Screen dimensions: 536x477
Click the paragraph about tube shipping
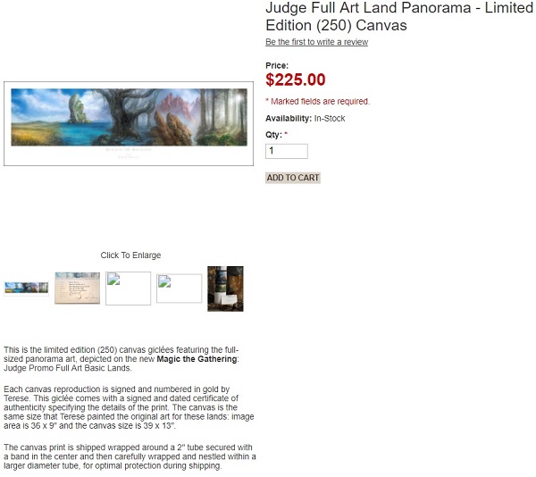[x=130, y=456]
